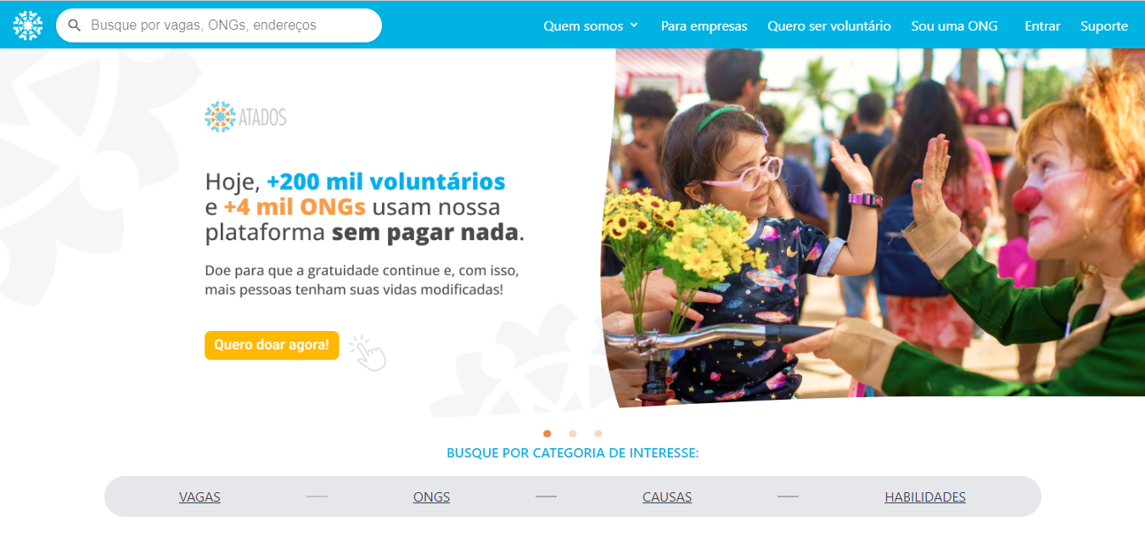Select the third carousel dot

(598, 434)
